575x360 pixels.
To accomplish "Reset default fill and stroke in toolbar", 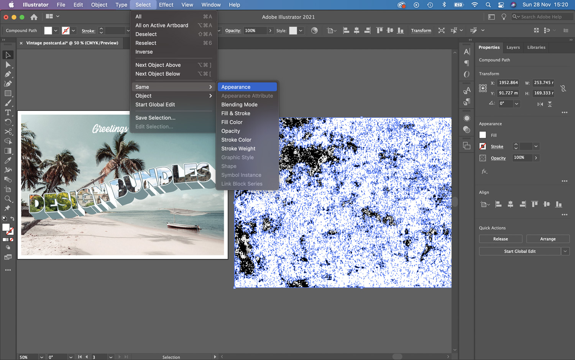I will click(x=4, y=218).
